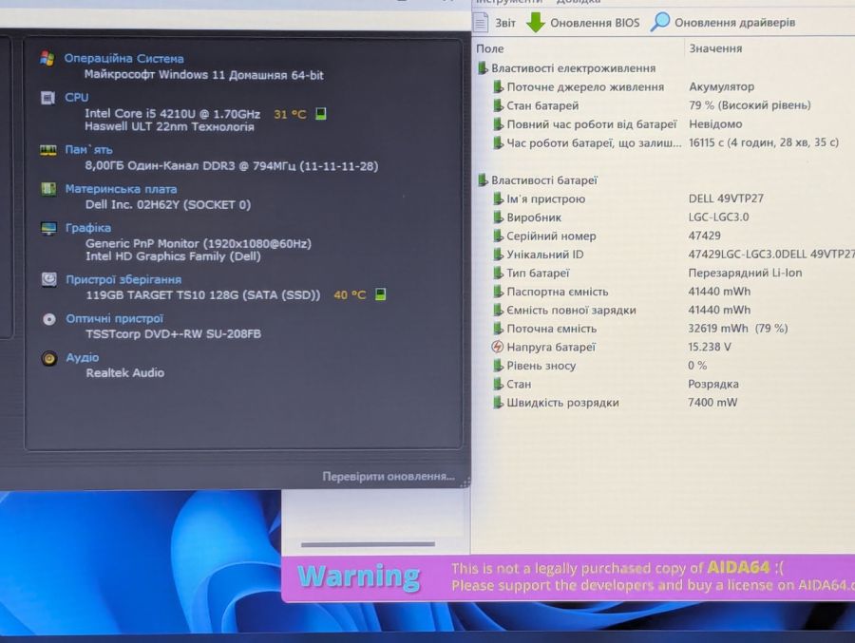
Task: Click Оновлення BIOS toolbar button
Action: pyautogui.click(x=583, y=23)
